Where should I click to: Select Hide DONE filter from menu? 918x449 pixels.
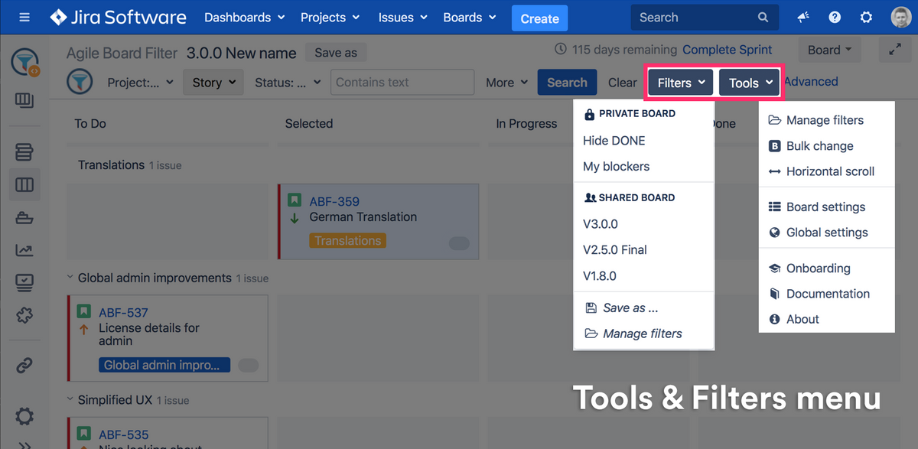coord(614,141)
